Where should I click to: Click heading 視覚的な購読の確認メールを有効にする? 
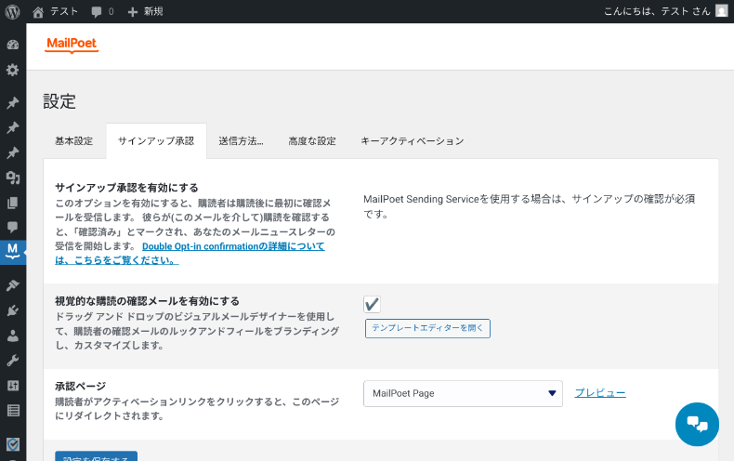pos(147,301)
